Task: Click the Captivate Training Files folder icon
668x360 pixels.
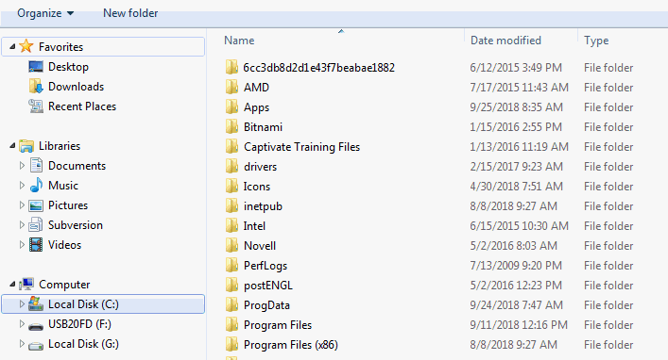Action: (231, 146)
